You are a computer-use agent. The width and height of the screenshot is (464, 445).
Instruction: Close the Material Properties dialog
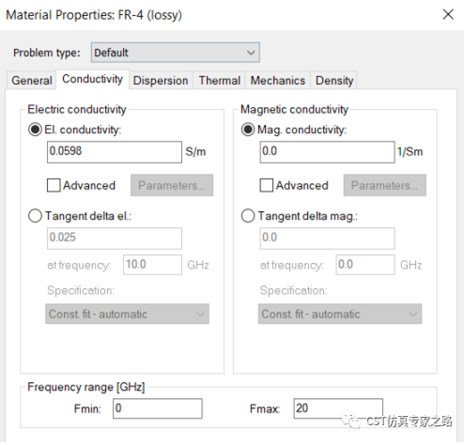point(448,14)
